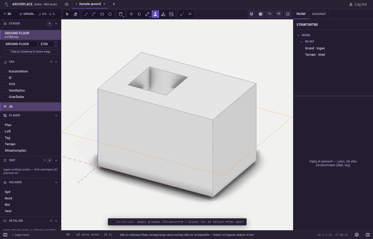Collapse the PLANER section
The image size is (373, 239).
click(56, 116)
